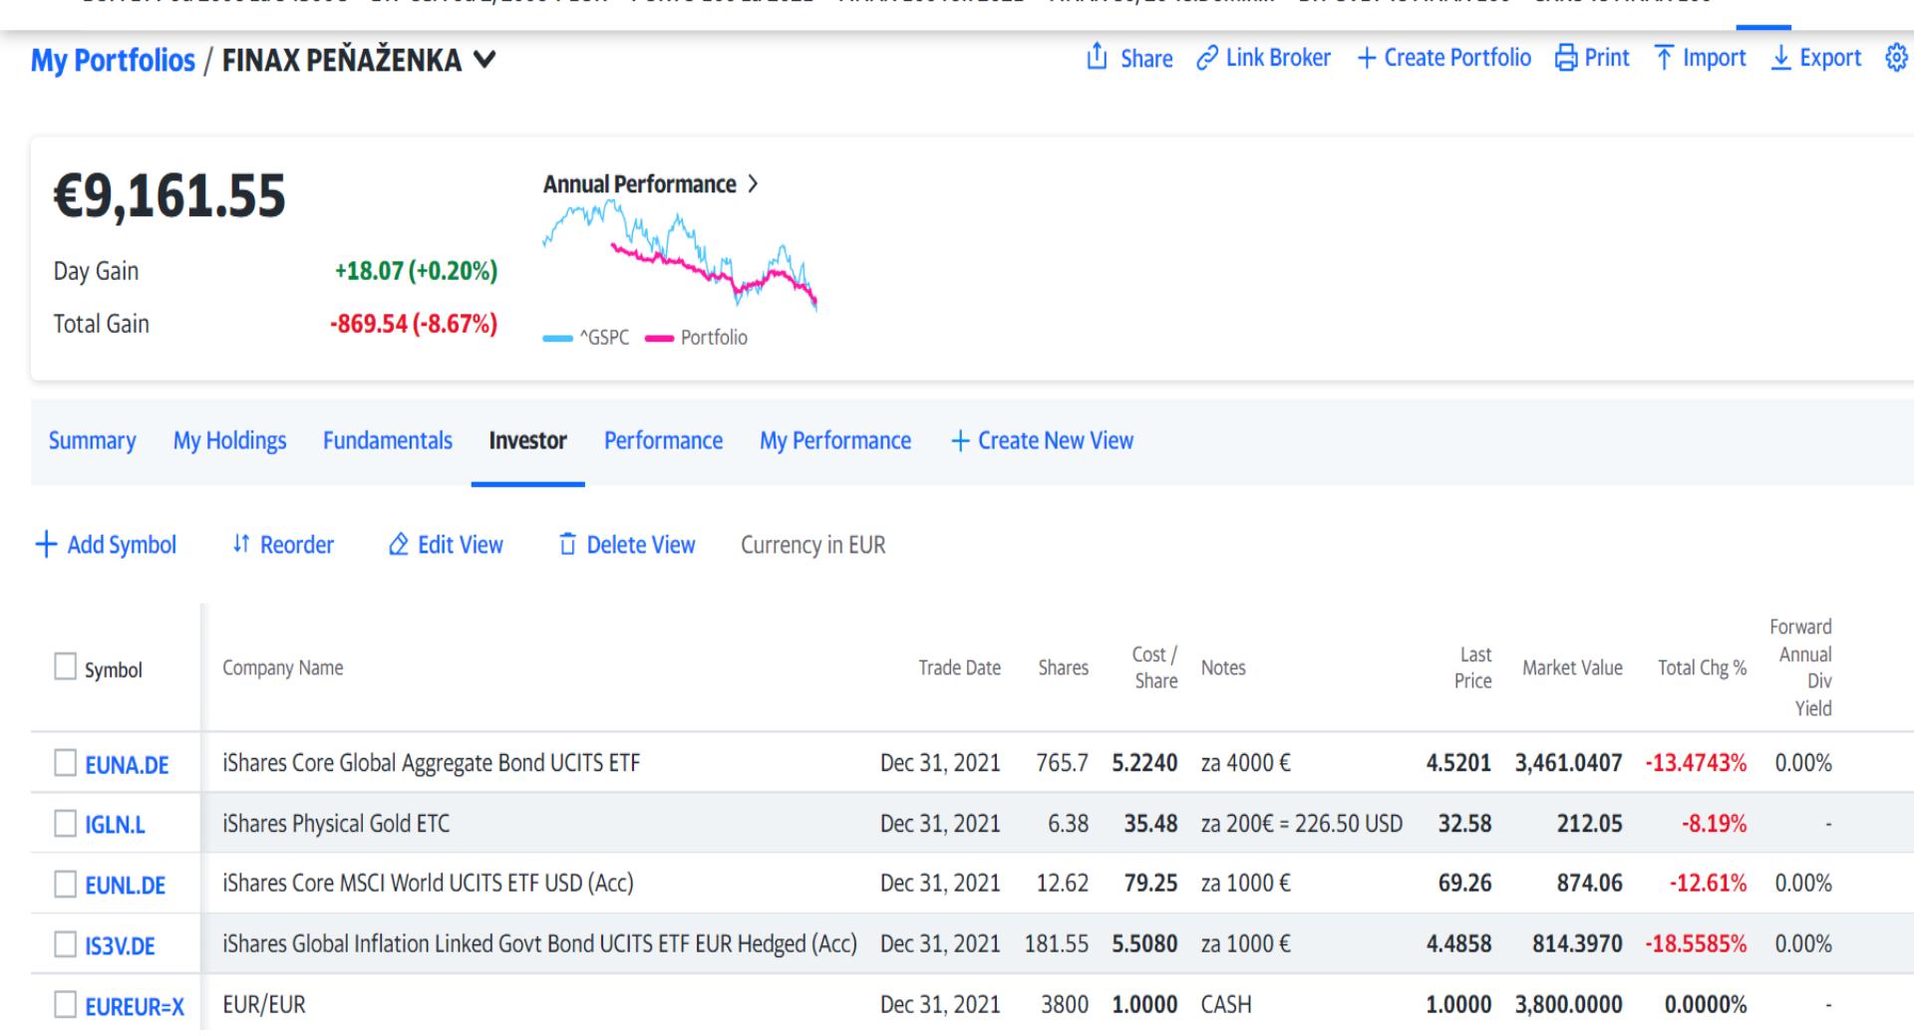Viewport: 1914px width, 1036px height.
Task: Tick the EUNA.DE row checkbox
Action: click(x=65, y=763)
